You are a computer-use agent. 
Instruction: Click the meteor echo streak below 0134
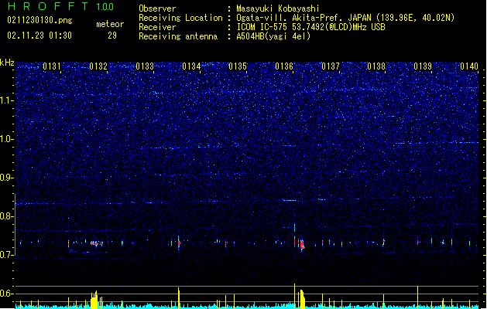click(x=179, y=243)
